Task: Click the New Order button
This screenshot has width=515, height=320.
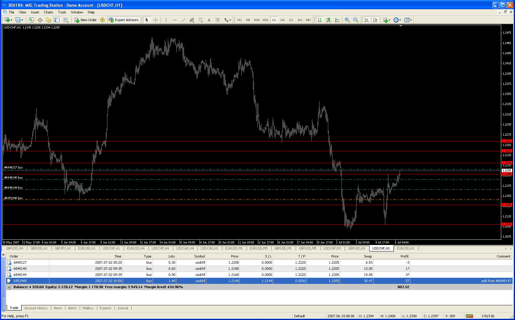Action: pos(86,20)
